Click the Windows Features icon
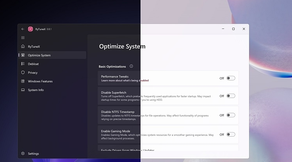Viewport: 292px width, 162px height. tap(23, 81)
